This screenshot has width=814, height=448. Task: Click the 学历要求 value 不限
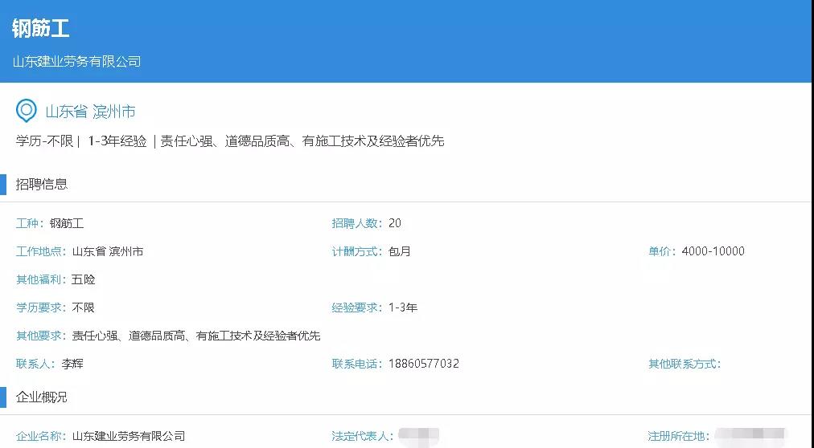tap(83, 307)
